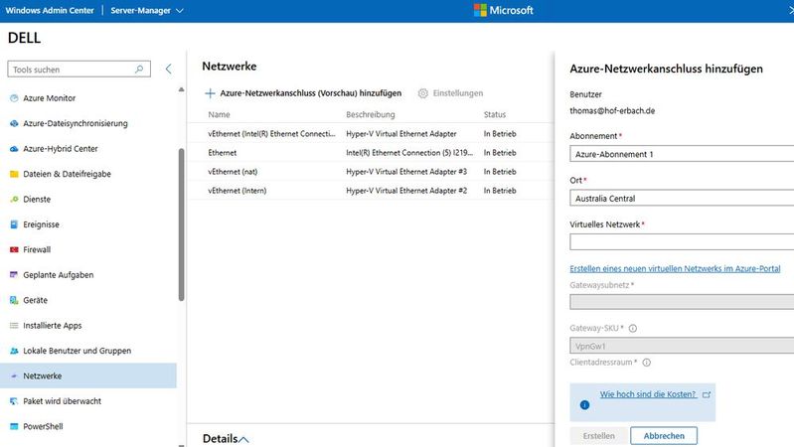Viewport: 794px width, 447px height.
Task: Open Installierte Apps tool
Action: pos(52,326)
